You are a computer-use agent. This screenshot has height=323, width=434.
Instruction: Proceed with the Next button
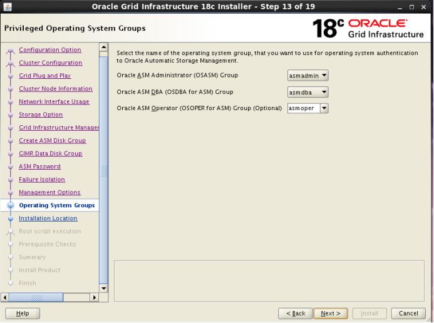click(331, 314)
